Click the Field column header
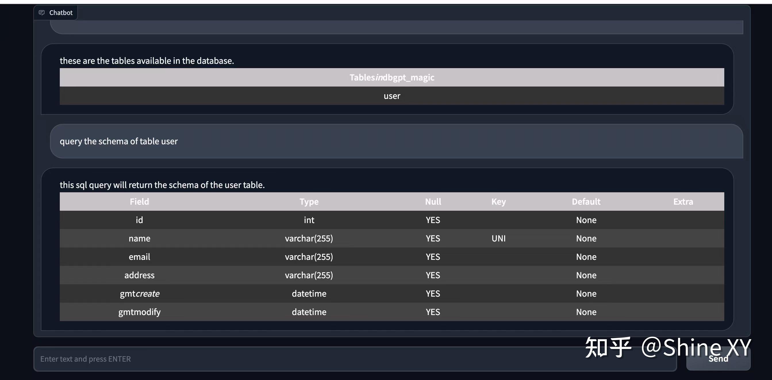772x380 pixels. point(139,201)
